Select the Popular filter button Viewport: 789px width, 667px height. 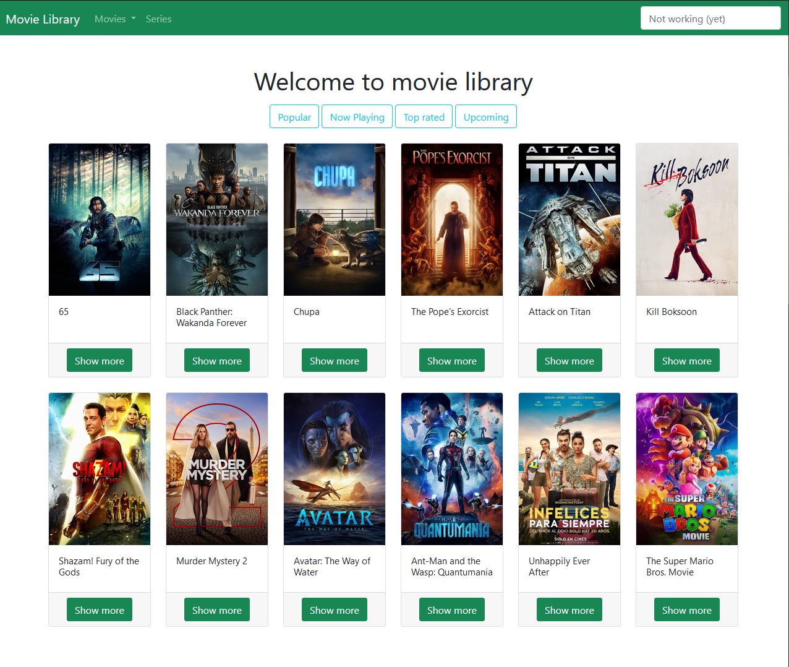click(294, 117)
